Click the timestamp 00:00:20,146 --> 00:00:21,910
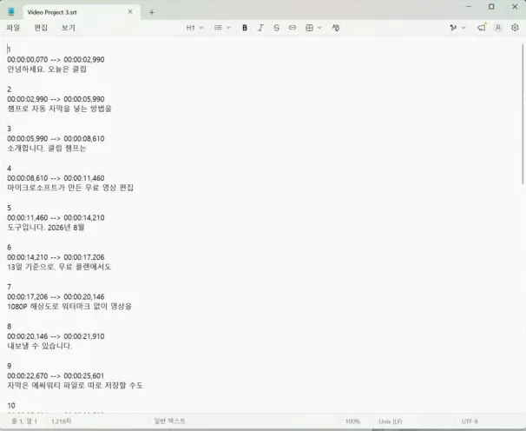Viewport: 526px width, 431px height. (56, 336)
